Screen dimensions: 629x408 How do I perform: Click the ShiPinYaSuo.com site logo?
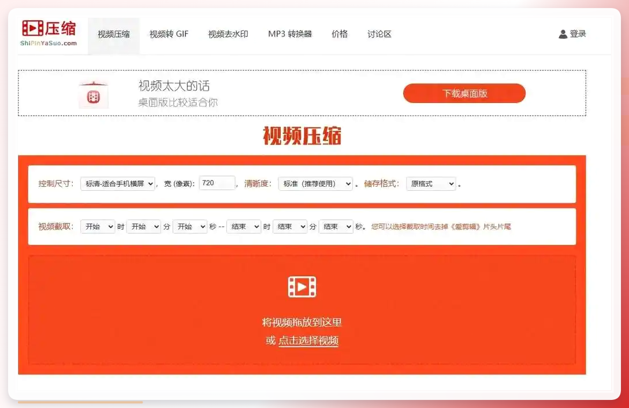[49, 33]
